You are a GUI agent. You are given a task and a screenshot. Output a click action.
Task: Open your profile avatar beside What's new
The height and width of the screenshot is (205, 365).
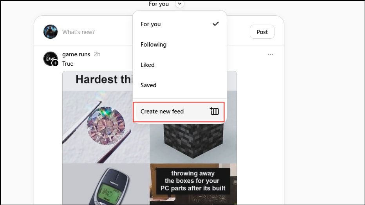51,32
